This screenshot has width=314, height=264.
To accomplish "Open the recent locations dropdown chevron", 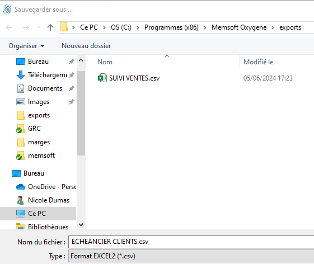I will pos(39,27).
